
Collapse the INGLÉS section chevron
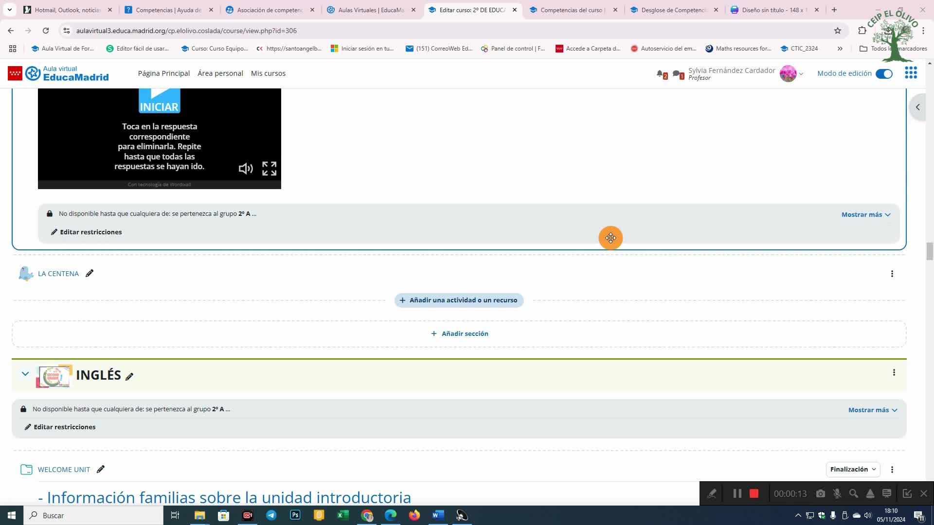tap(25, 373)
